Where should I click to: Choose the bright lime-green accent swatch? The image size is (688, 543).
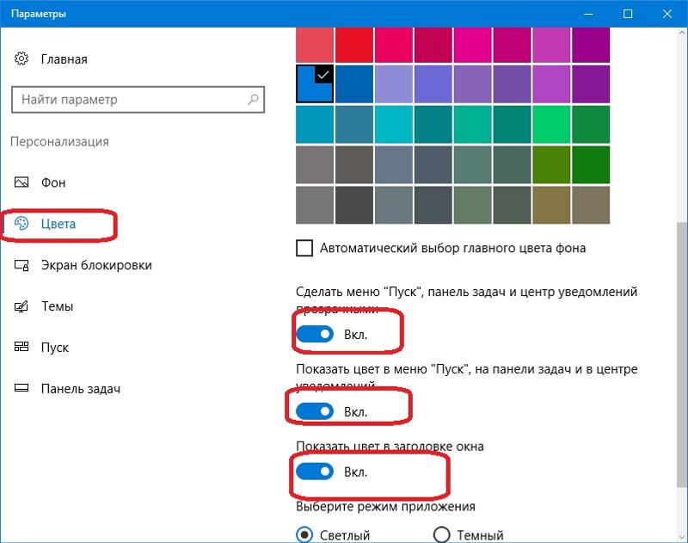point(551,124)
